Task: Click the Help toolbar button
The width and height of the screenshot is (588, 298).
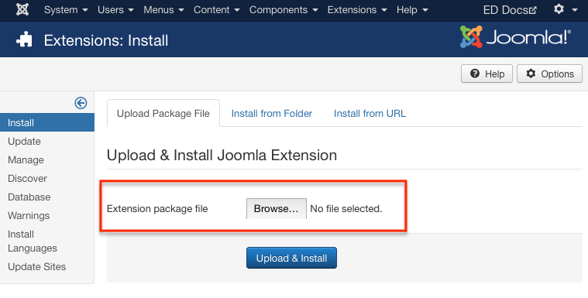Action: 487,74
